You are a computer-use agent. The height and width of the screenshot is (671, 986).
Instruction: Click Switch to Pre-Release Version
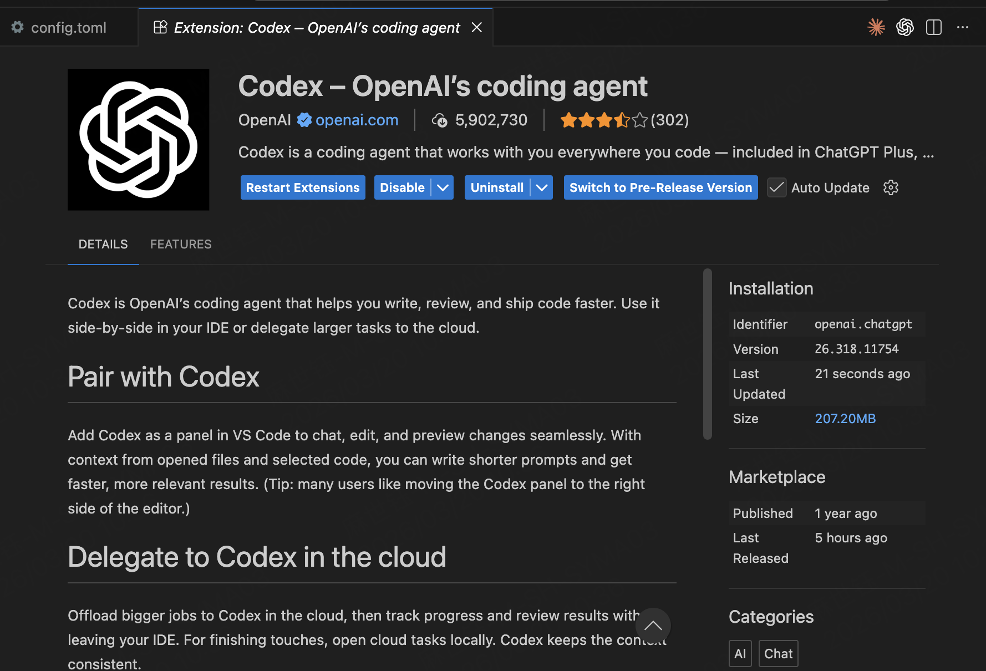[x=661, y=187]
